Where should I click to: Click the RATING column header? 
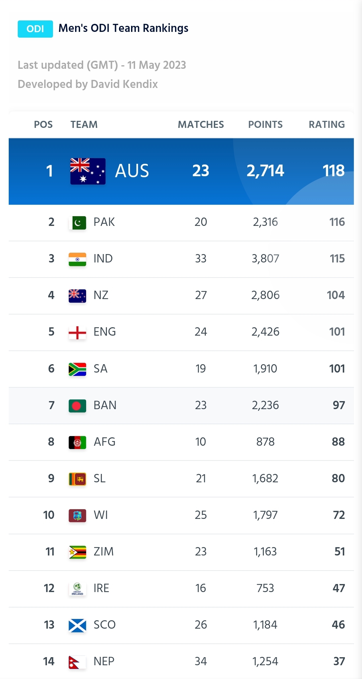click(327, 125)
